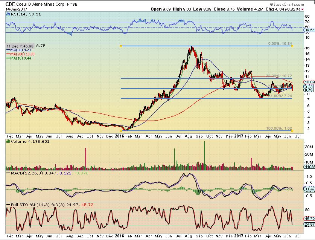Select the left yellow handle of the 0.00% Fibonacci line
This screenshot has width=315, height=240.
pyautogui.click(x=120, y=46)
